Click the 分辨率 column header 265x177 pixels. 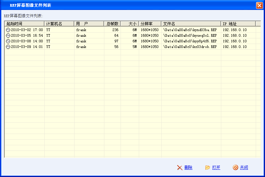(150, 24)
